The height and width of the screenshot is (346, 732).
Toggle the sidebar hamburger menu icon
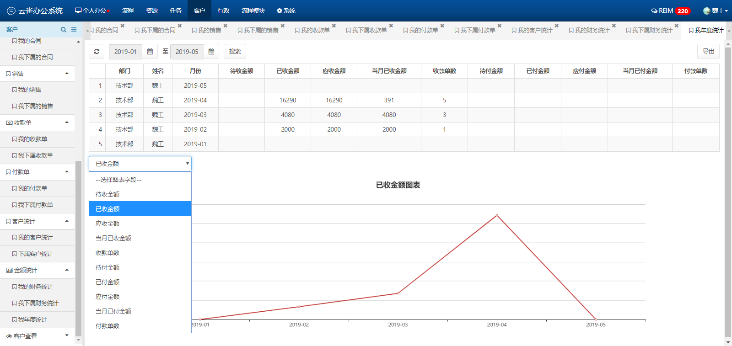[x=74, y=30]
